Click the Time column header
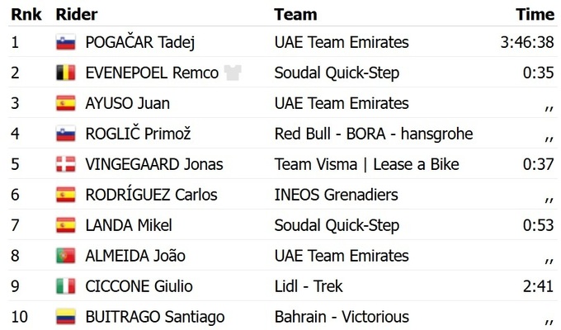 pos(535,15)
